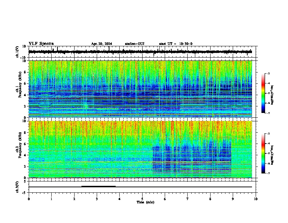
Task: Click the thick black bar in ch.3 panel
Action: click(x=99, y=186)
